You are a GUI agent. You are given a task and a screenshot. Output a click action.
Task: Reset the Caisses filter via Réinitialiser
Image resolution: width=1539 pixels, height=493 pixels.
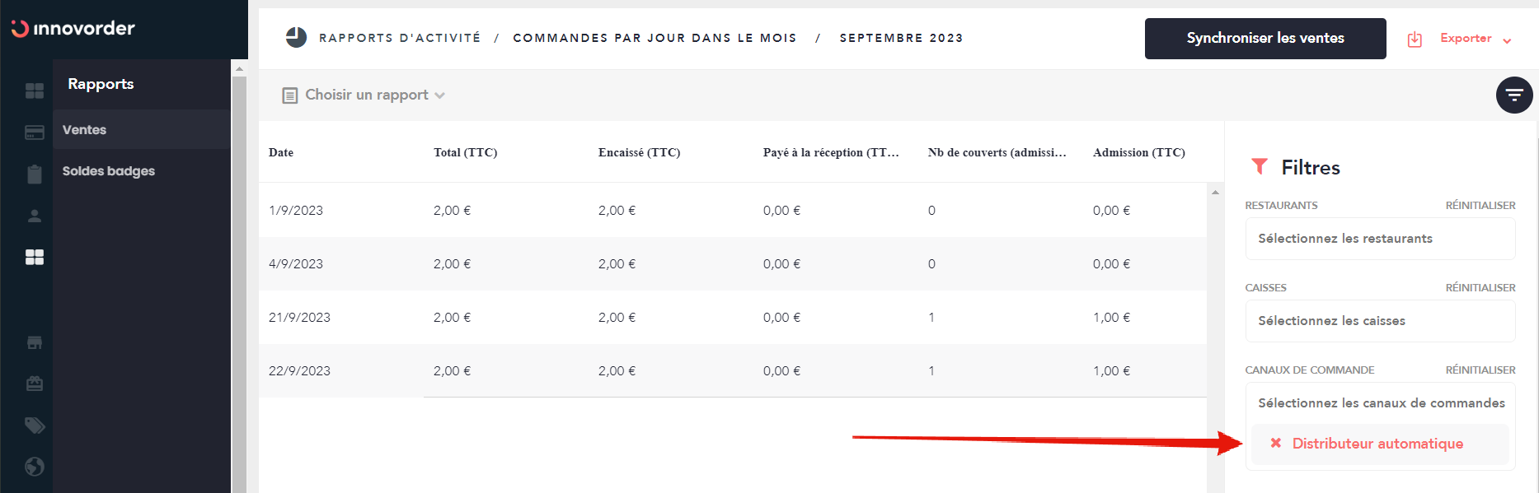tap(1480, 288)
